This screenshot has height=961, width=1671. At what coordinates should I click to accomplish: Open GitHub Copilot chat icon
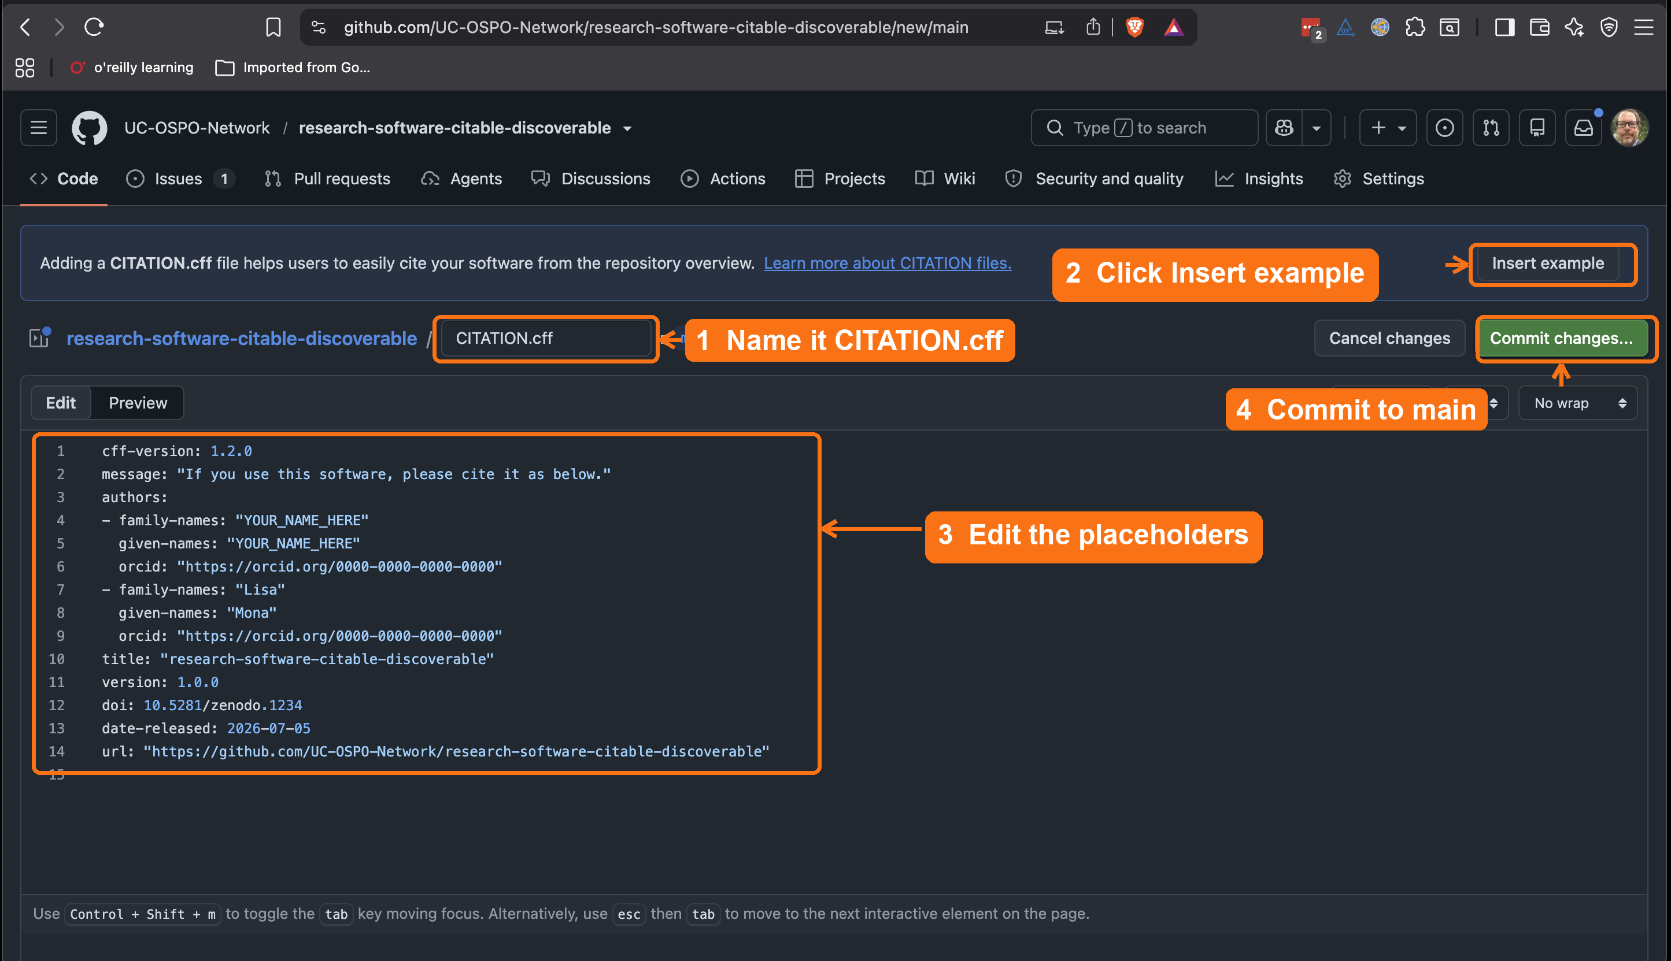click(1284, 127)
